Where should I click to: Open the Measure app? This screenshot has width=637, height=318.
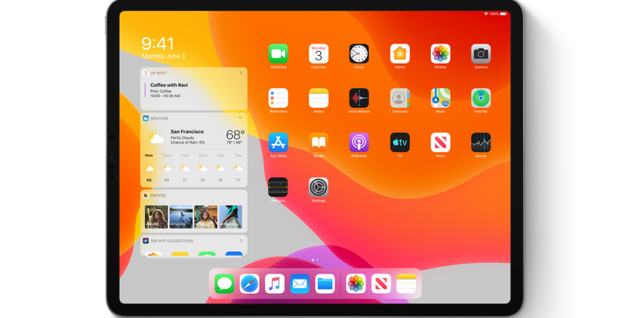[278, 187]
